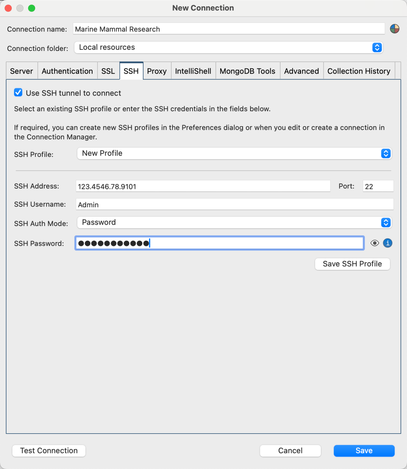Show the SSH password using the eye icon
This screenshot has height=469, width=407.
point(375,243)
